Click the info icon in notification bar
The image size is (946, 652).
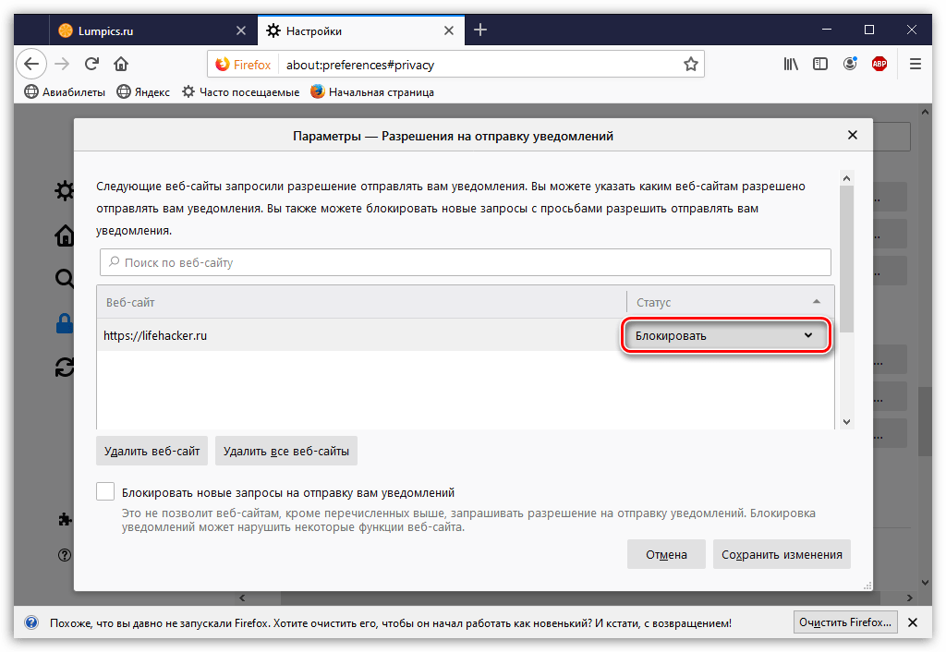[31, 622]
